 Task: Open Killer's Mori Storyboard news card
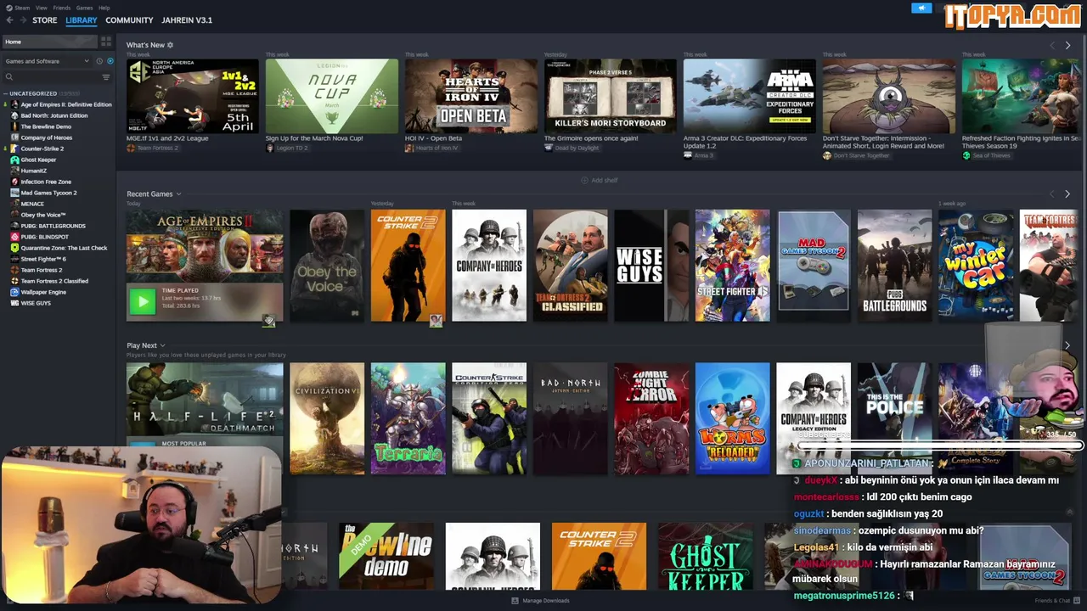611,96
